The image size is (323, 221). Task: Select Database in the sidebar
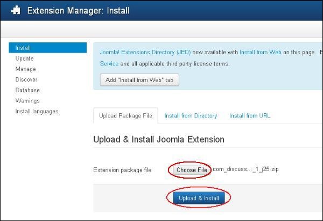coord(27,90)
